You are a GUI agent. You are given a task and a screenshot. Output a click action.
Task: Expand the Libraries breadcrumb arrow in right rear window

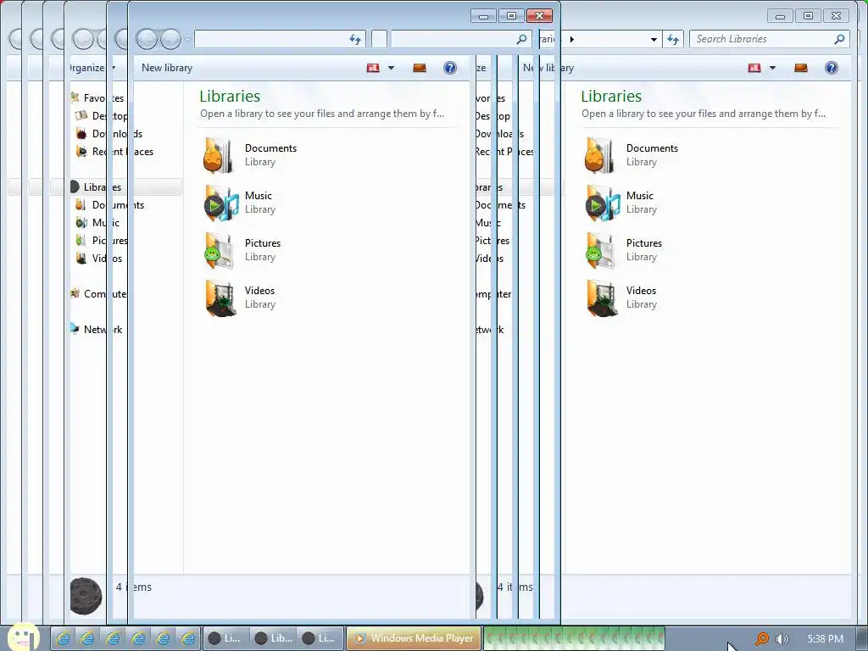tap(572, 39)
